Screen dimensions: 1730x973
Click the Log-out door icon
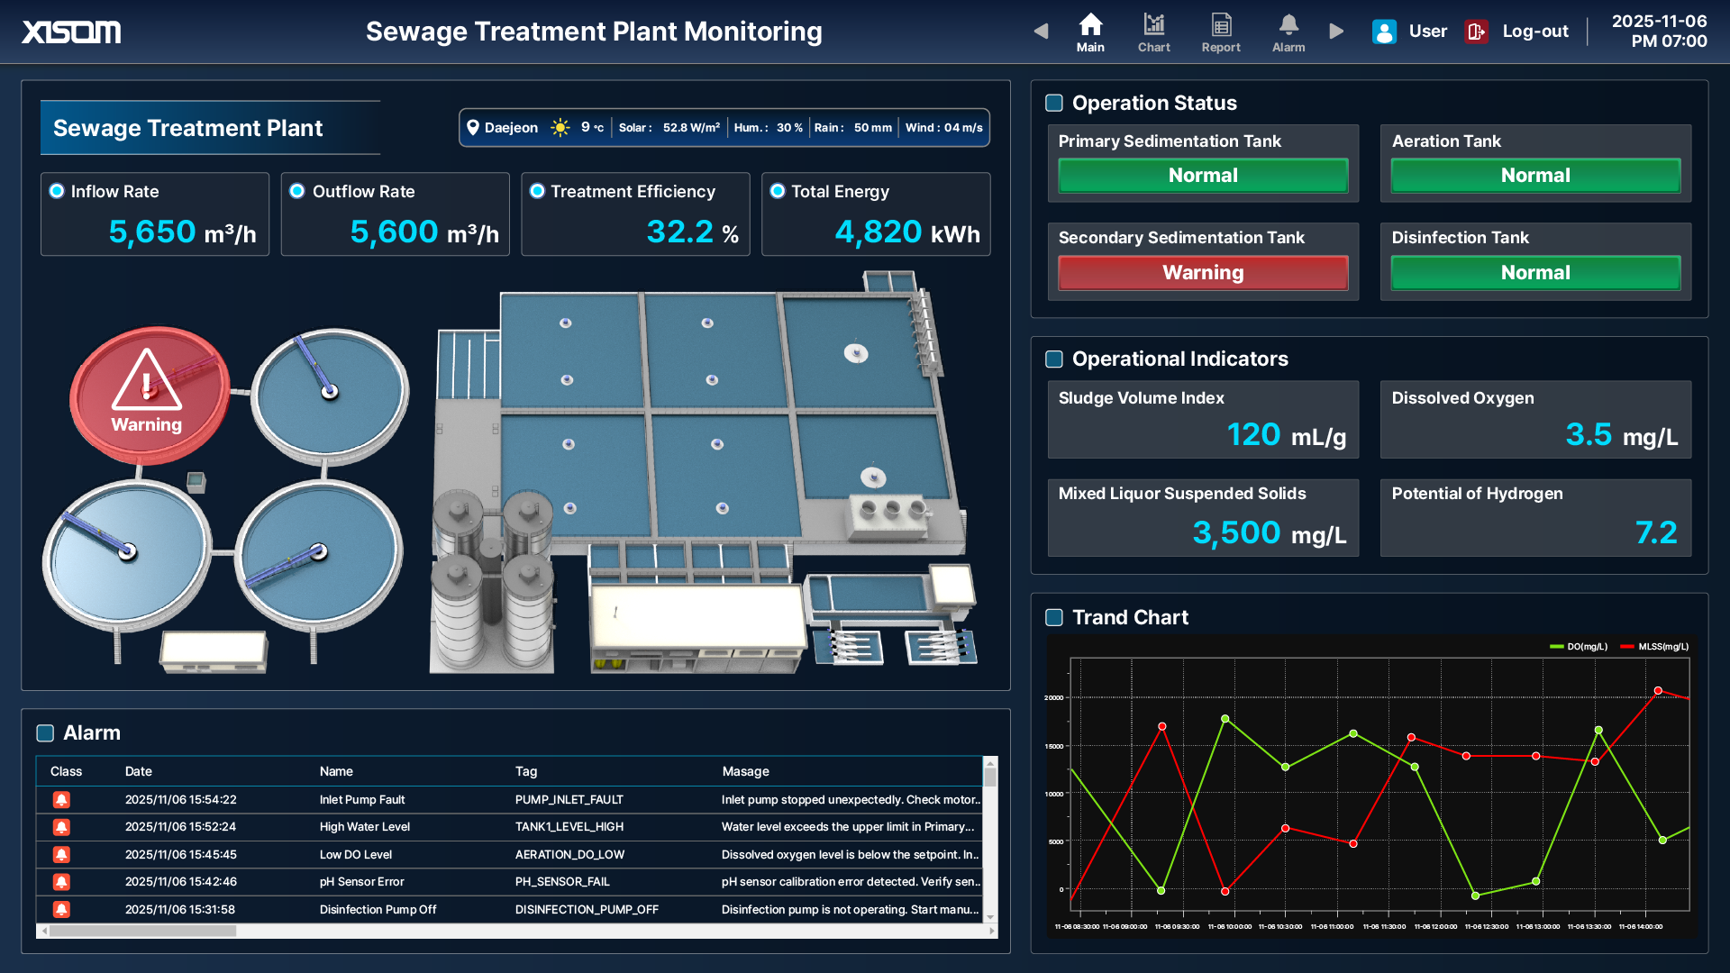1476,32
